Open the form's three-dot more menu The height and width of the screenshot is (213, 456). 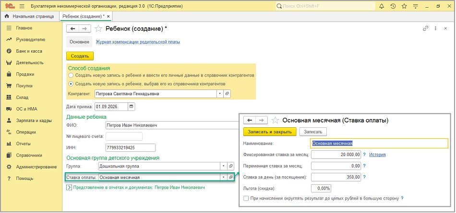[x=435, y=28]
